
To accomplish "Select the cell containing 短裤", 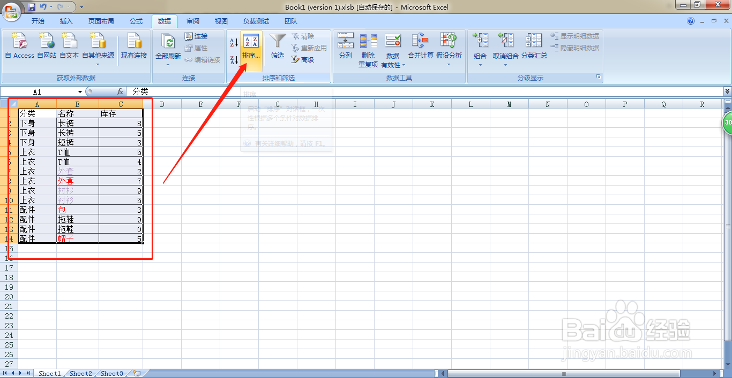I will pos(78,143).
